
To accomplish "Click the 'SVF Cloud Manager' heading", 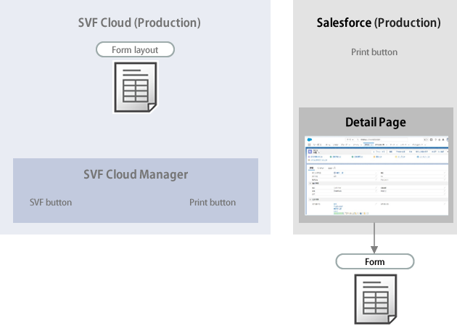I will click(x=136, y=174).
